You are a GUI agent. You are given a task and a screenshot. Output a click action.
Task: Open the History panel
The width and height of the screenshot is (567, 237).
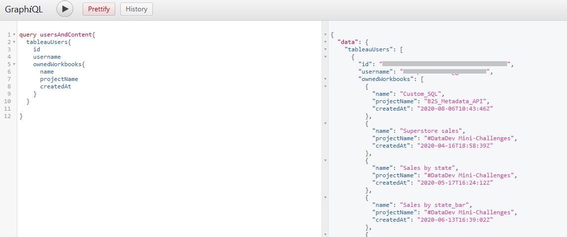pos(137,9)
